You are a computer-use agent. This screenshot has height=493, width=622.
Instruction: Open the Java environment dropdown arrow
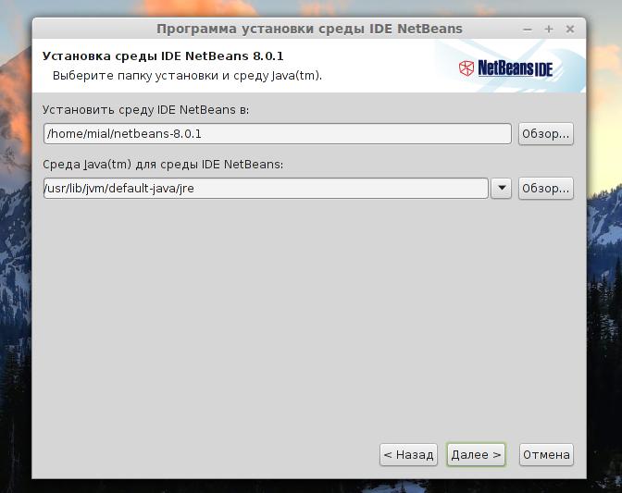coord(501,189)
